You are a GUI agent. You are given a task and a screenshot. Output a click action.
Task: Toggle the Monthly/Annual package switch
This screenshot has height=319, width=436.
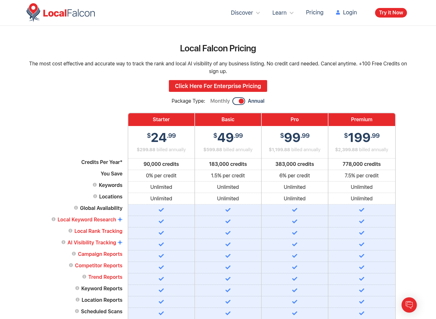239,101
